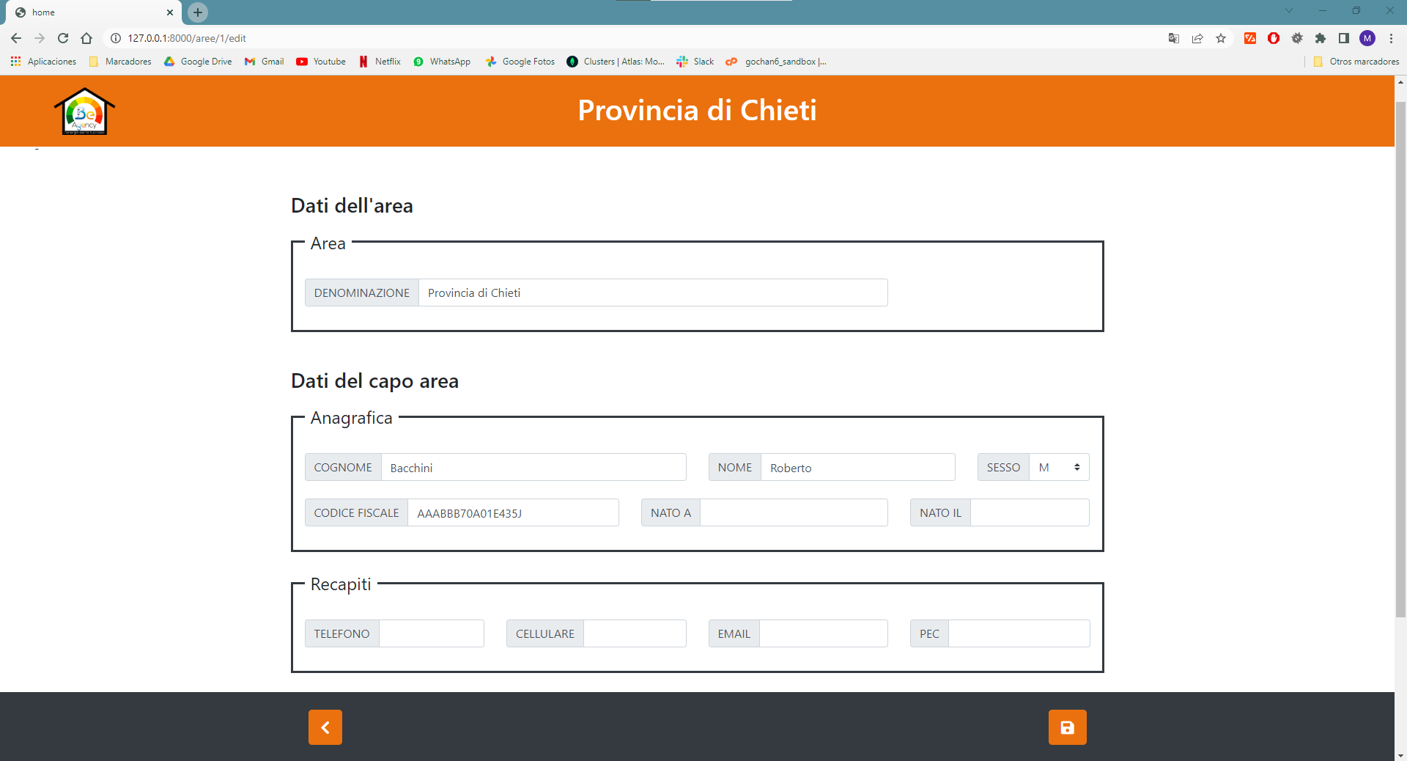
Task: Open the Clusters Atlas bookmark
Action: tap(616, 62)
